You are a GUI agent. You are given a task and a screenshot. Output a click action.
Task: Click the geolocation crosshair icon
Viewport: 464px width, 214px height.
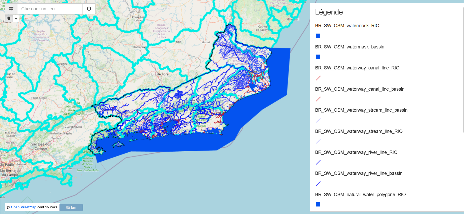[89, 9]
